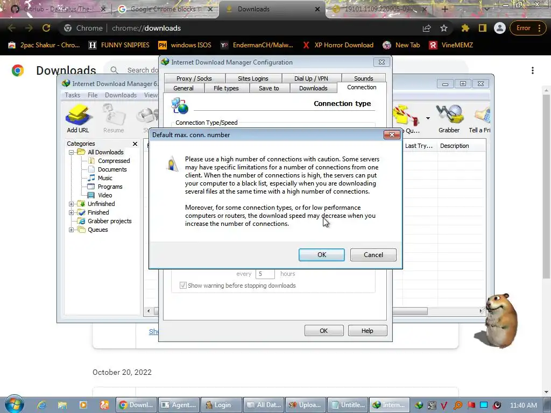Switch to File types tab

click(x=226, y=88)
